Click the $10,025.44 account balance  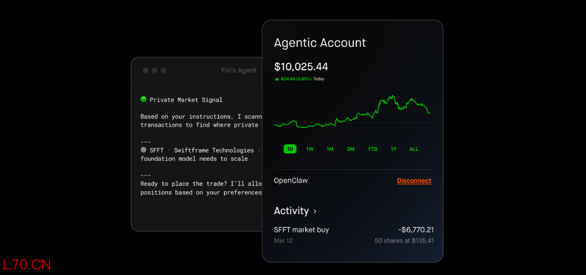click(x=301, y=67)
